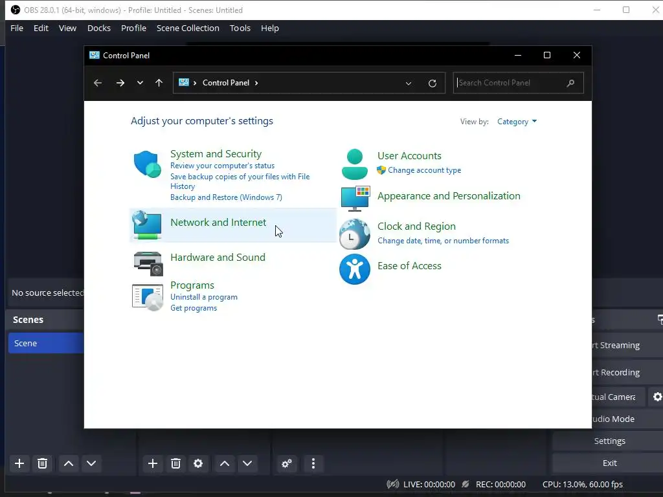
Task: Open Appearance and Personalization link
Action: coord(449,195)
